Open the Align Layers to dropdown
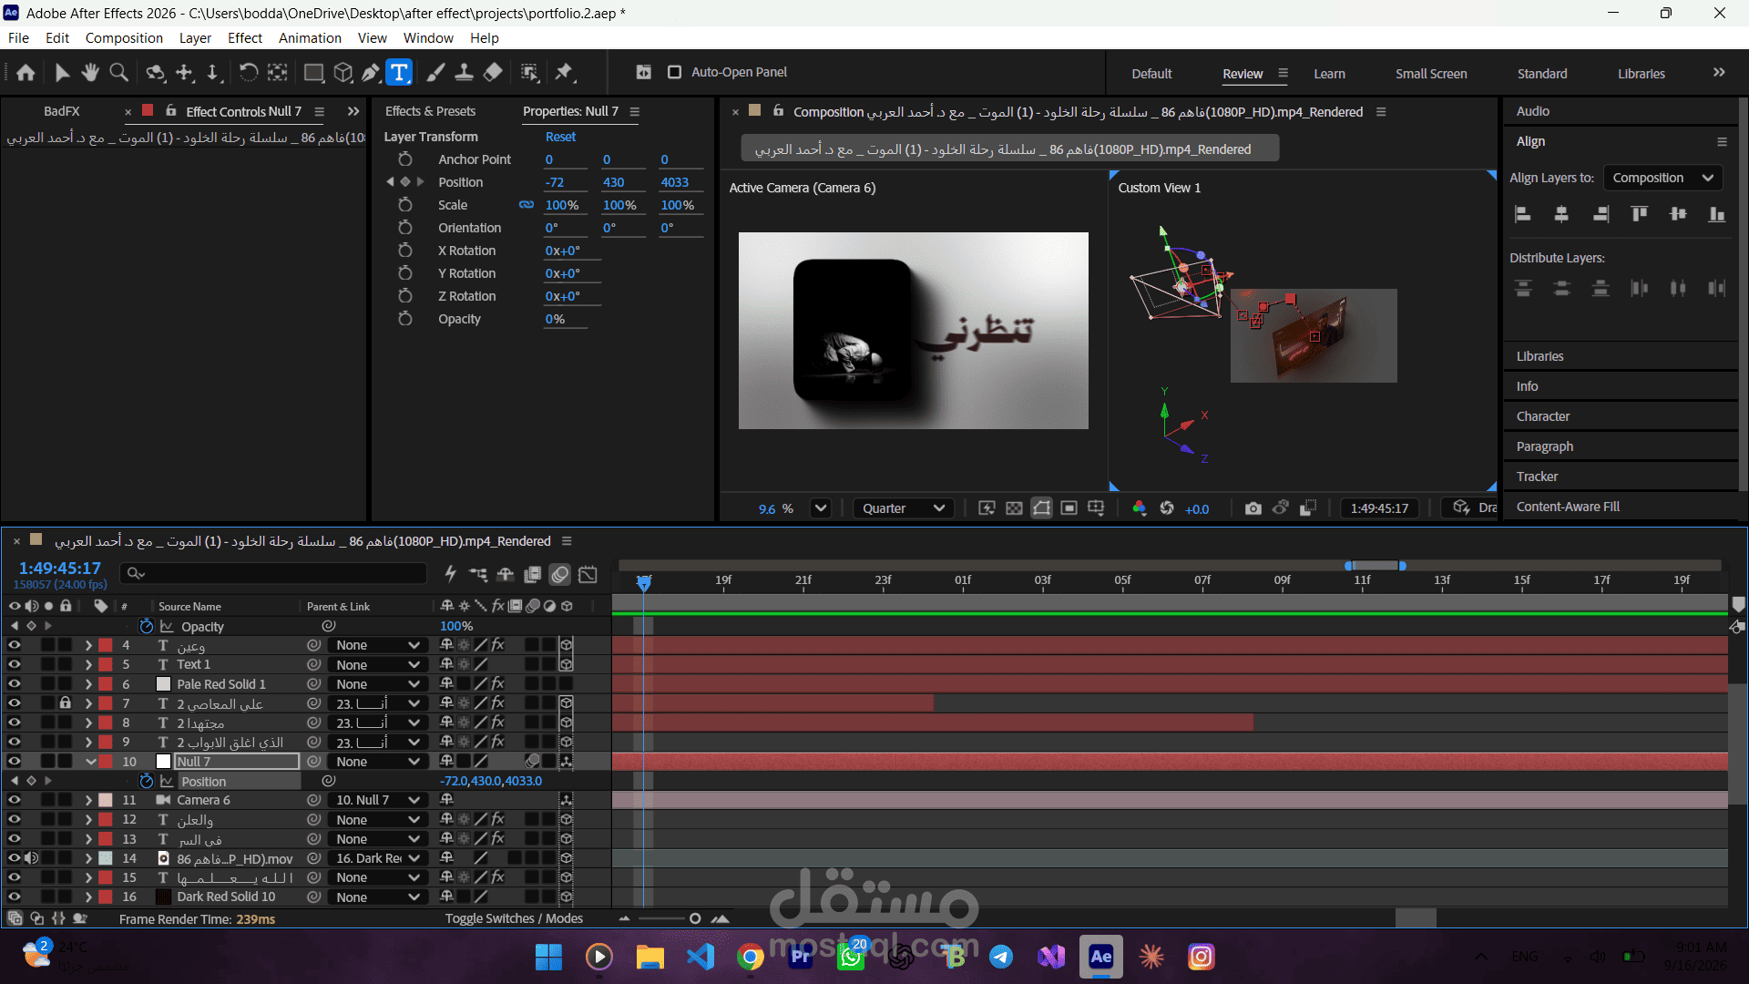 coord(1662,178)
